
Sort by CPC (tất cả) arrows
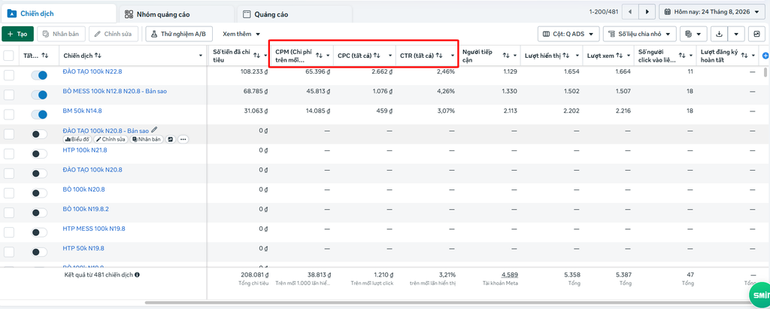click(377, 56)
